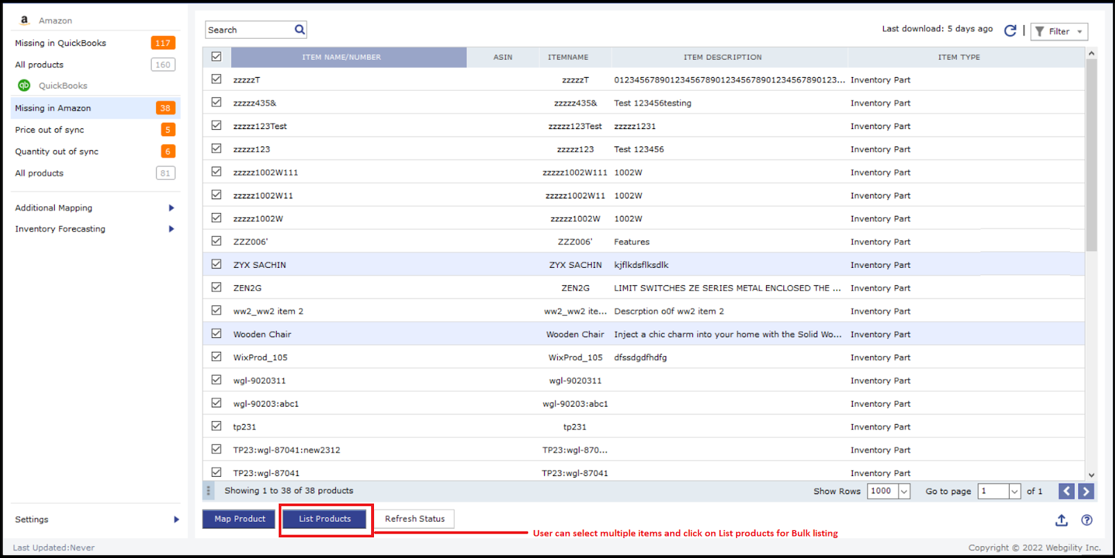
Task: Toggle the select-all header checkbox
Action: tap(216, 57)
